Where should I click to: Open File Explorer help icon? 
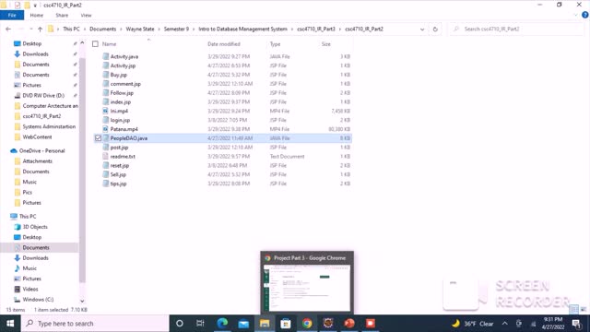point(584,15)
